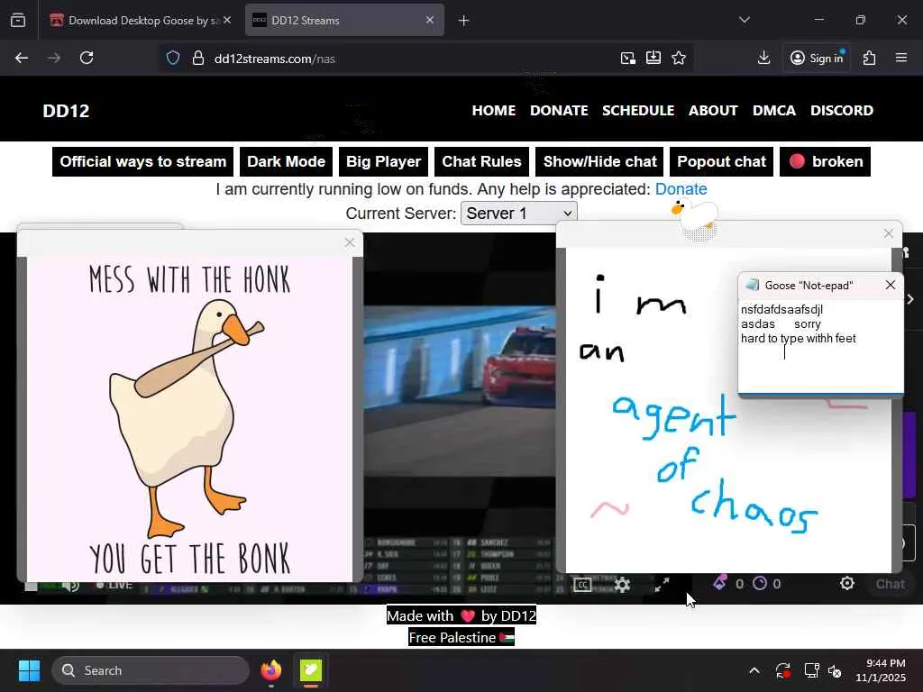Bookmark this page with the star
This screenshot has height=692, width=923.
pos(679,58)
